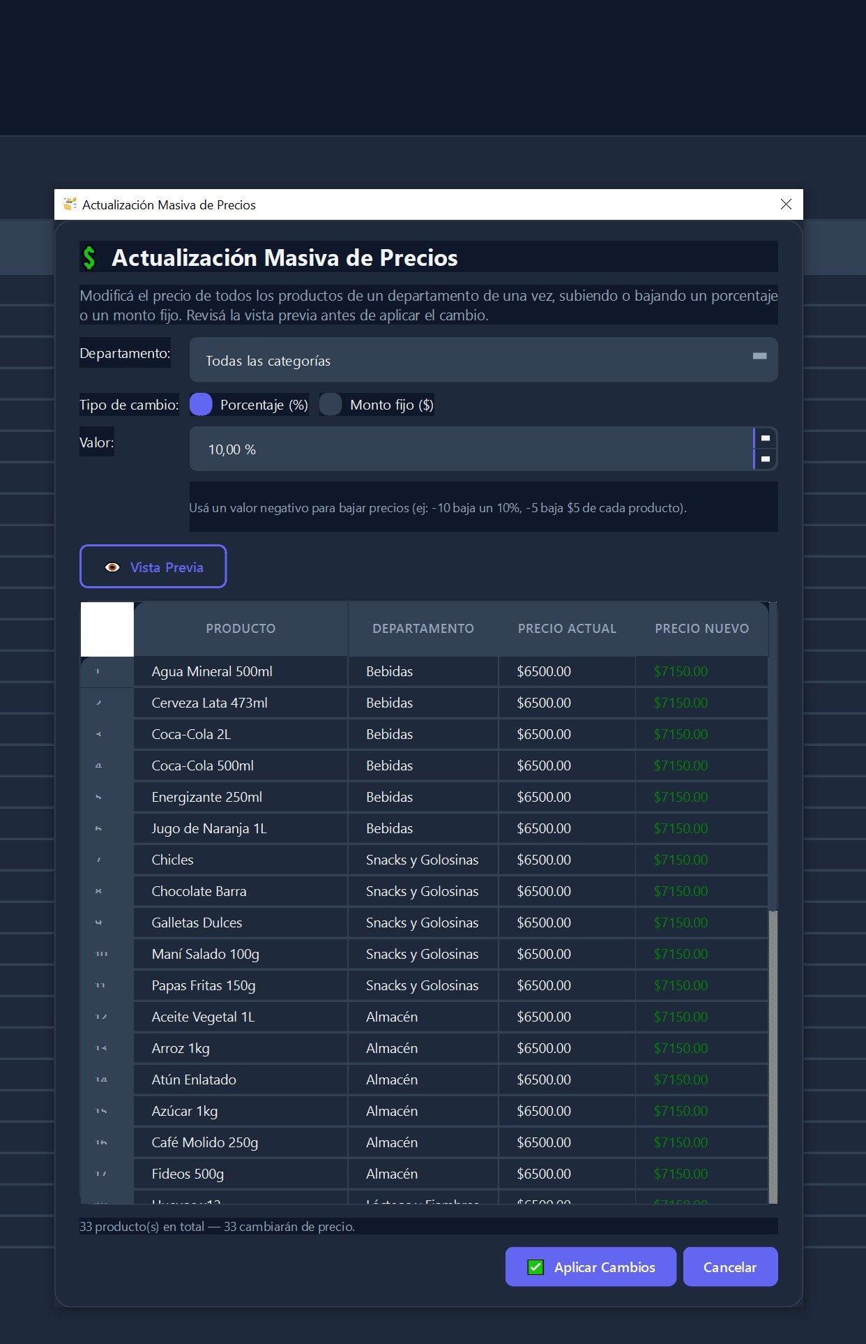The image size is (866, 1344).
Task: Decrease the Valor with the down stepper
Action: click(765, 459)
